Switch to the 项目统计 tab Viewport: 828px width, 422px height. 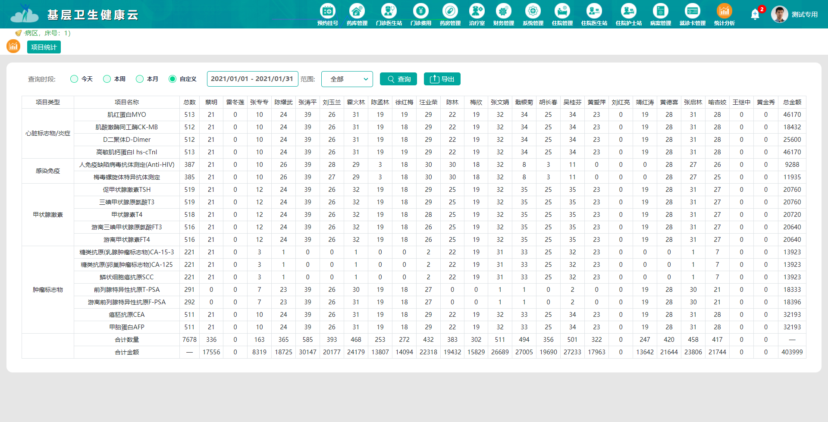(44, 47)
